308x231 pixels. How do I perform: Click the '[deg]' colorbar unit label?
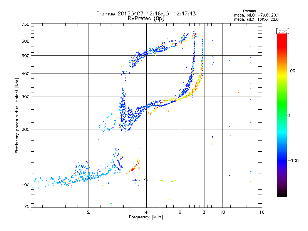[283, 31]
